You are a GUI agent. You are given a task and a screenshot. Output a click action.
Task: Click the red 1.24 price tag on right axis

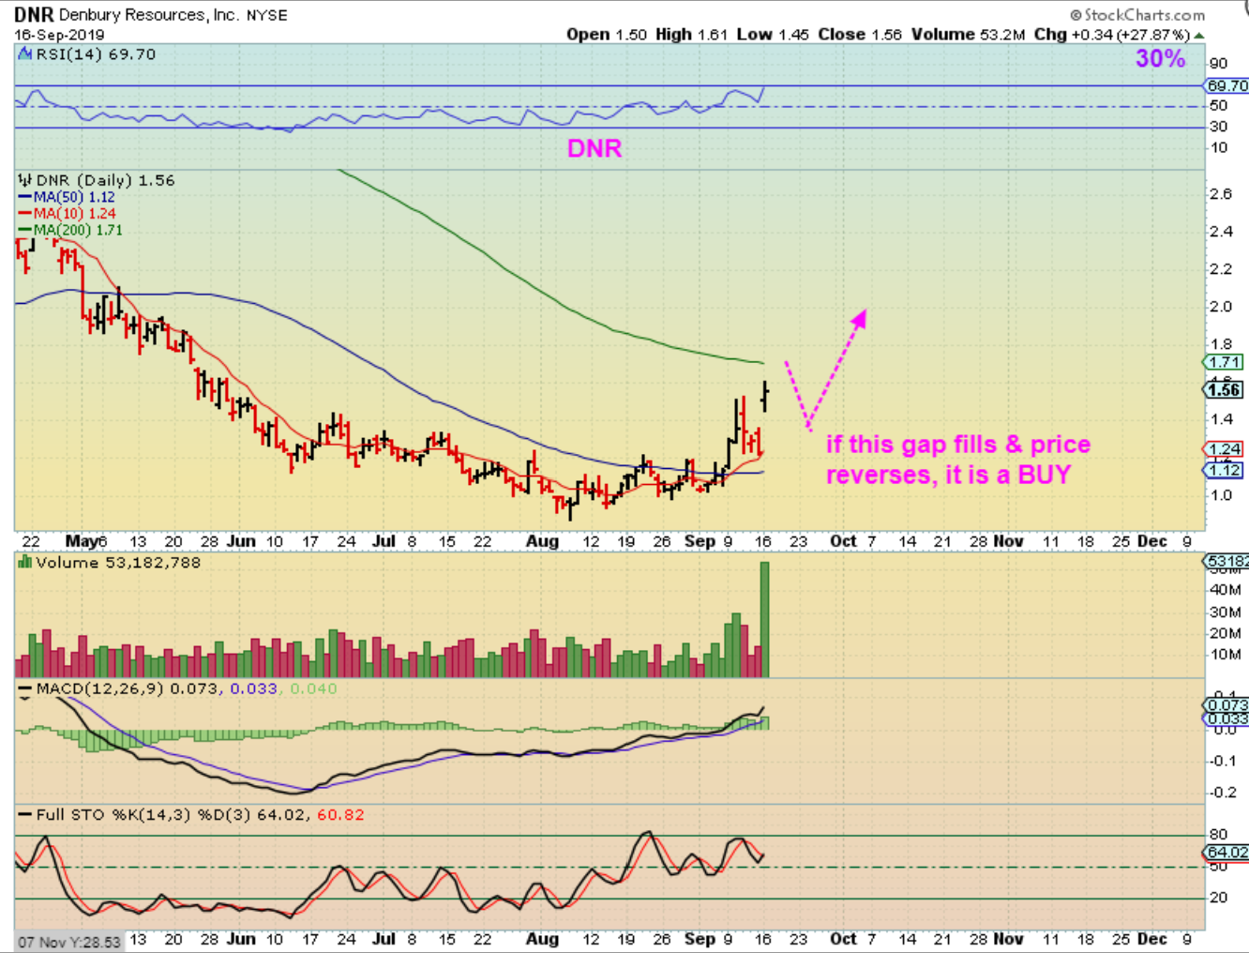click(x=1224, y=449)
